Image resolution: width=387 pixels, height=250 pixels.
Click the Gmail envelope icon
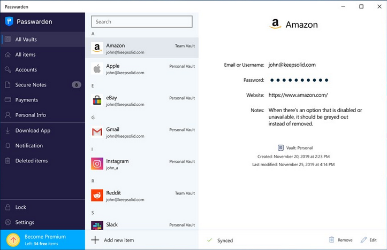(97, 132)
